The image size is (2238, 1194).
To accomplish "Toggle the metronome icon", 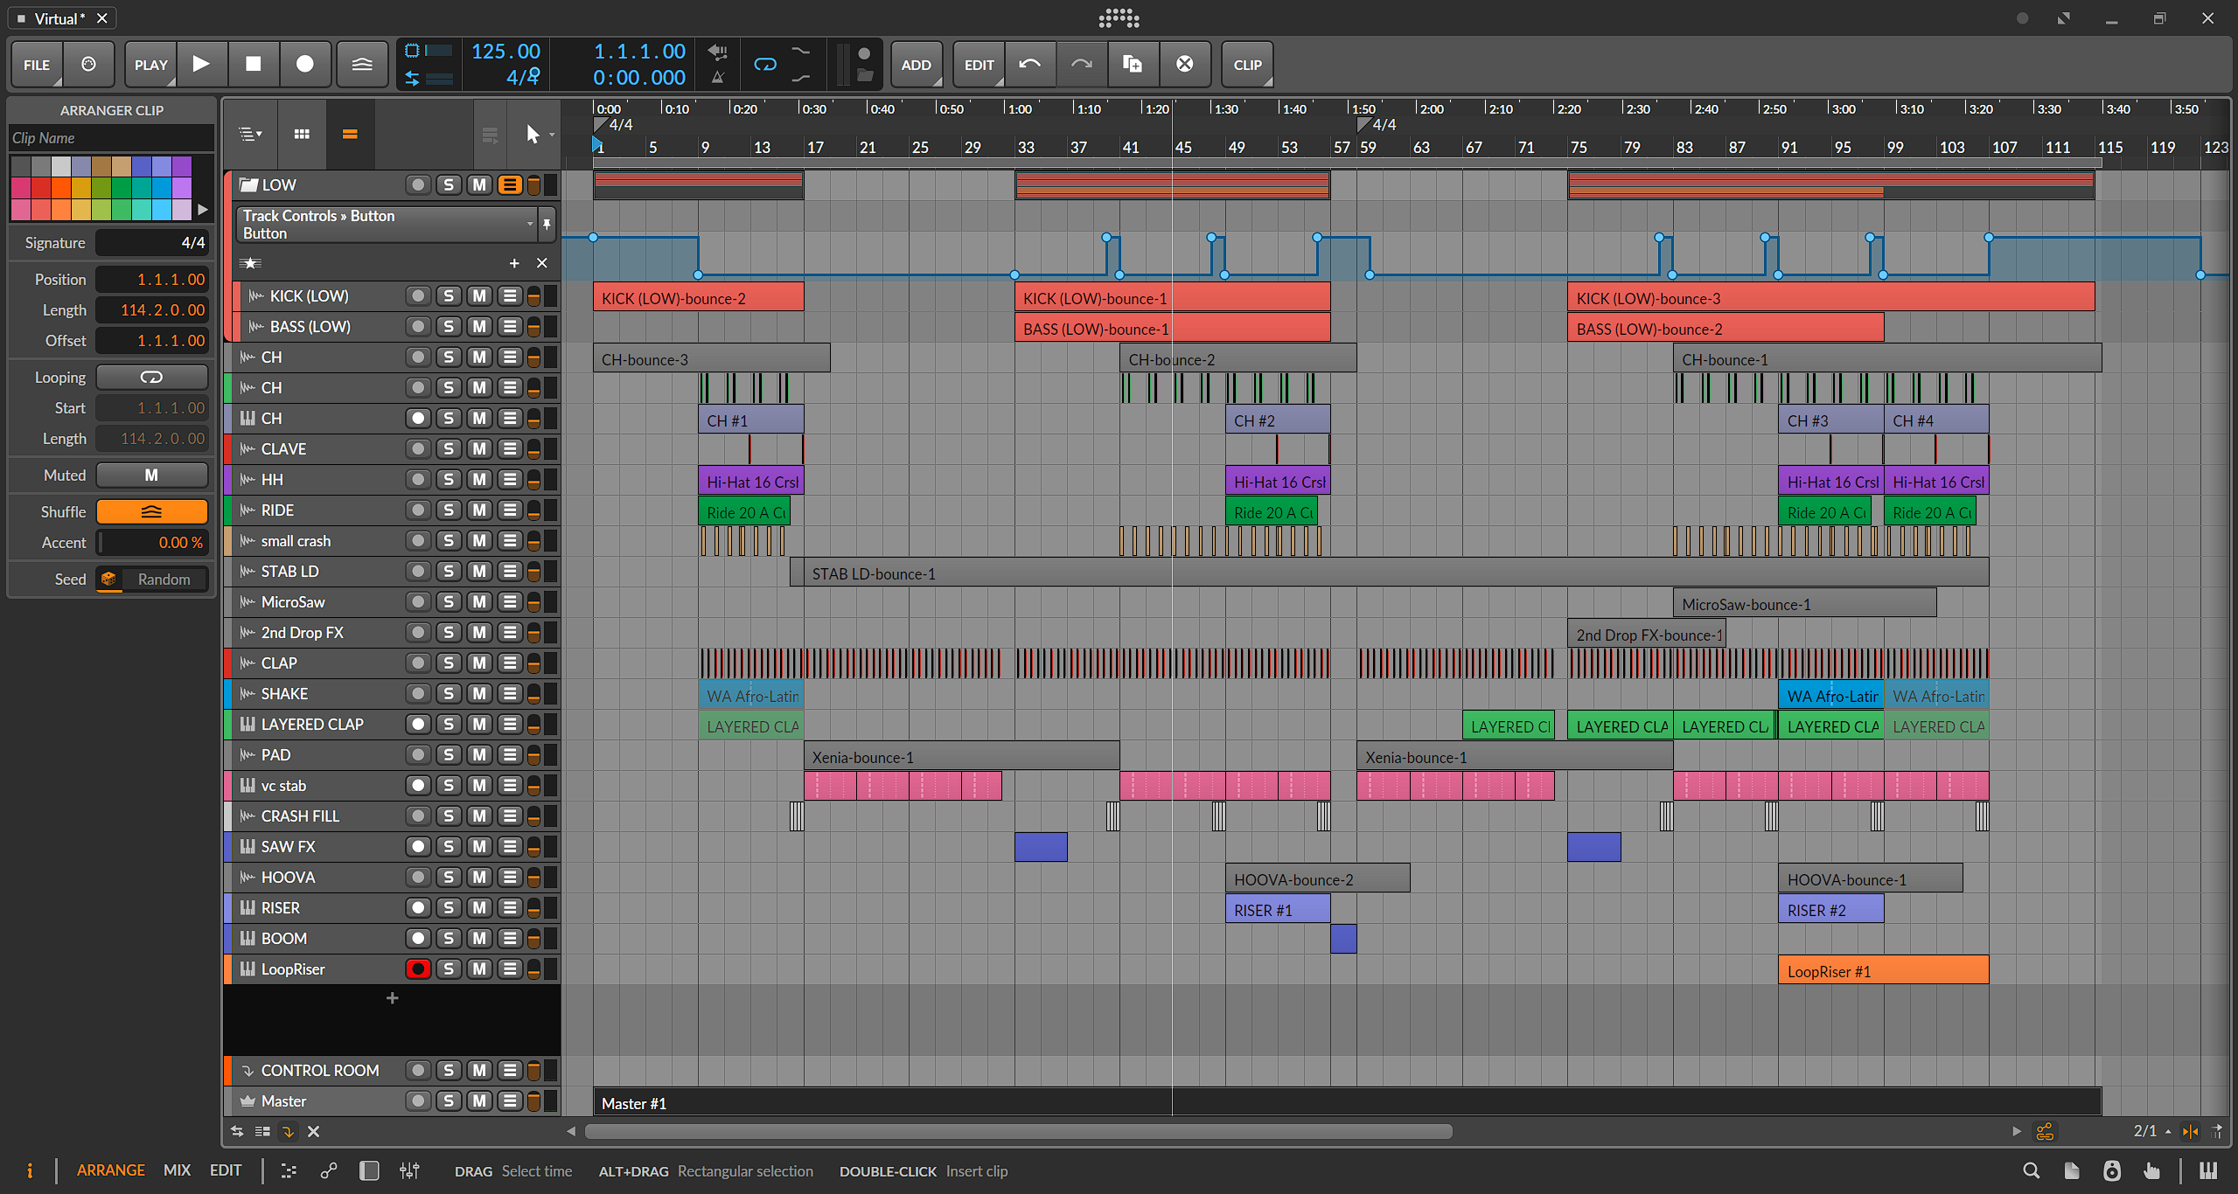I will [x=717, y=78].
